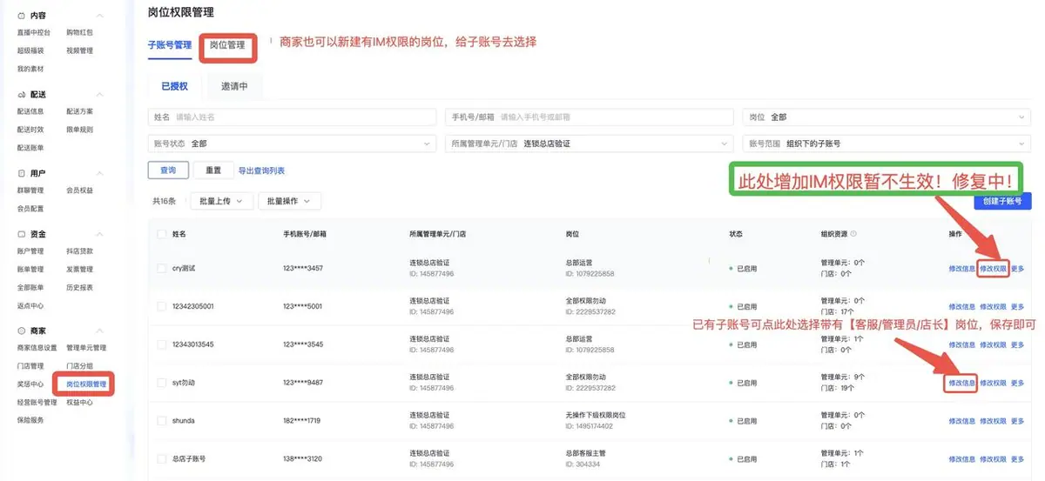Collapse the 资金 sidebar section chevron
The image size is (1045, 481).
(x=99, y=234)
